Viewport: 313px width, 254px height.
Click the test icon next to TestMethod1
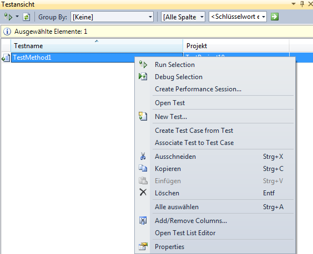point(6,58)
